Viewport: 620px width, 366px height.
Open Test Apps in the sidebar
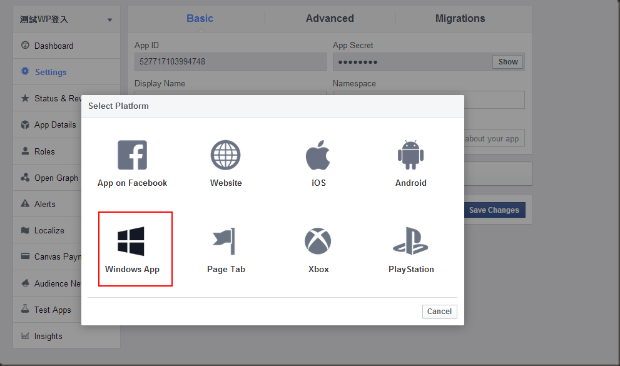click(x=48, y=310)
